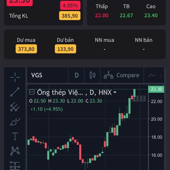Select the trend line drawing tool
170x170 pixels.
click(x=15, y=92)
